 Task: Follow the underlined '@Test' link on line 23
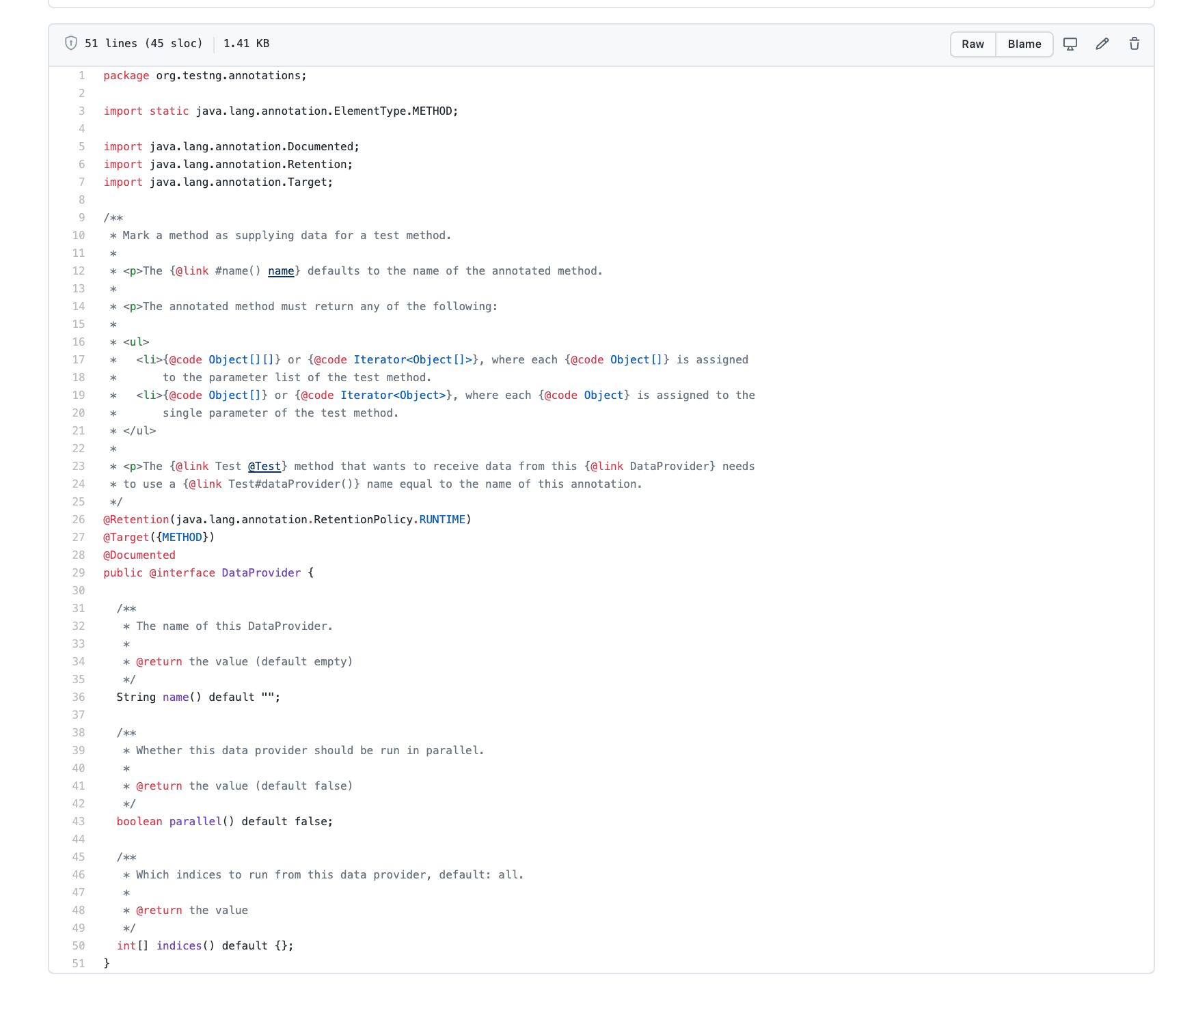coord(264,467)
